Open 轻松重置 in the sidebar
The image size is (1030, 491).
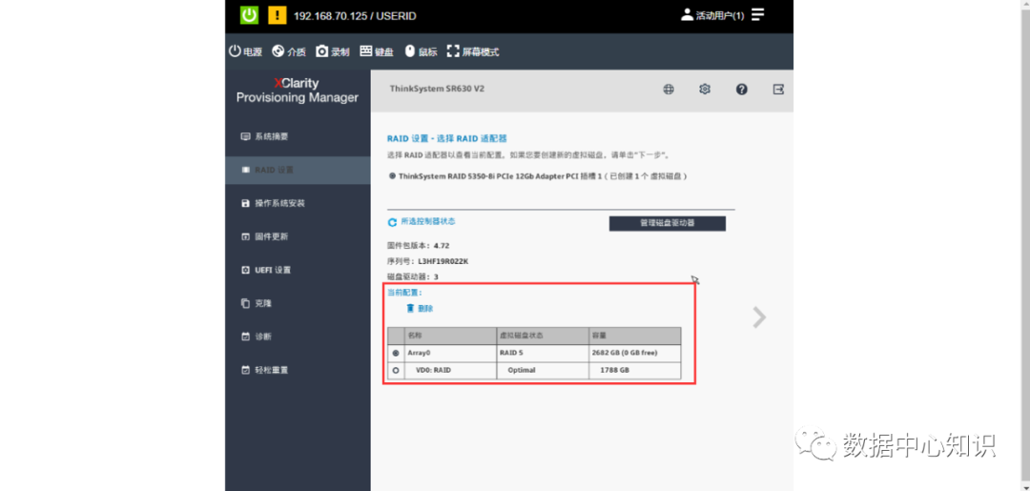(298, 370)
